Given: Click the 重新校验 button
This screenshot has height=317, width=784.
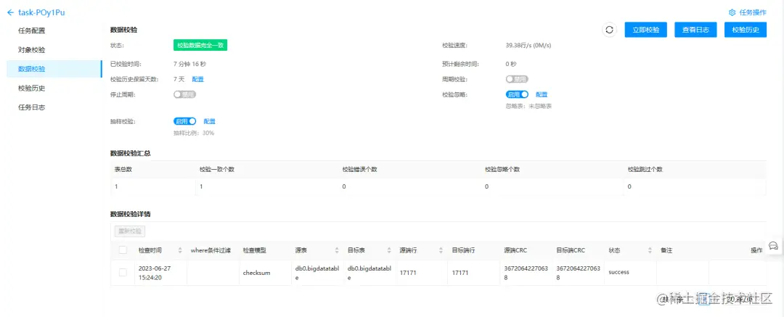Looking at the screenshot, I should click(130, 231).
